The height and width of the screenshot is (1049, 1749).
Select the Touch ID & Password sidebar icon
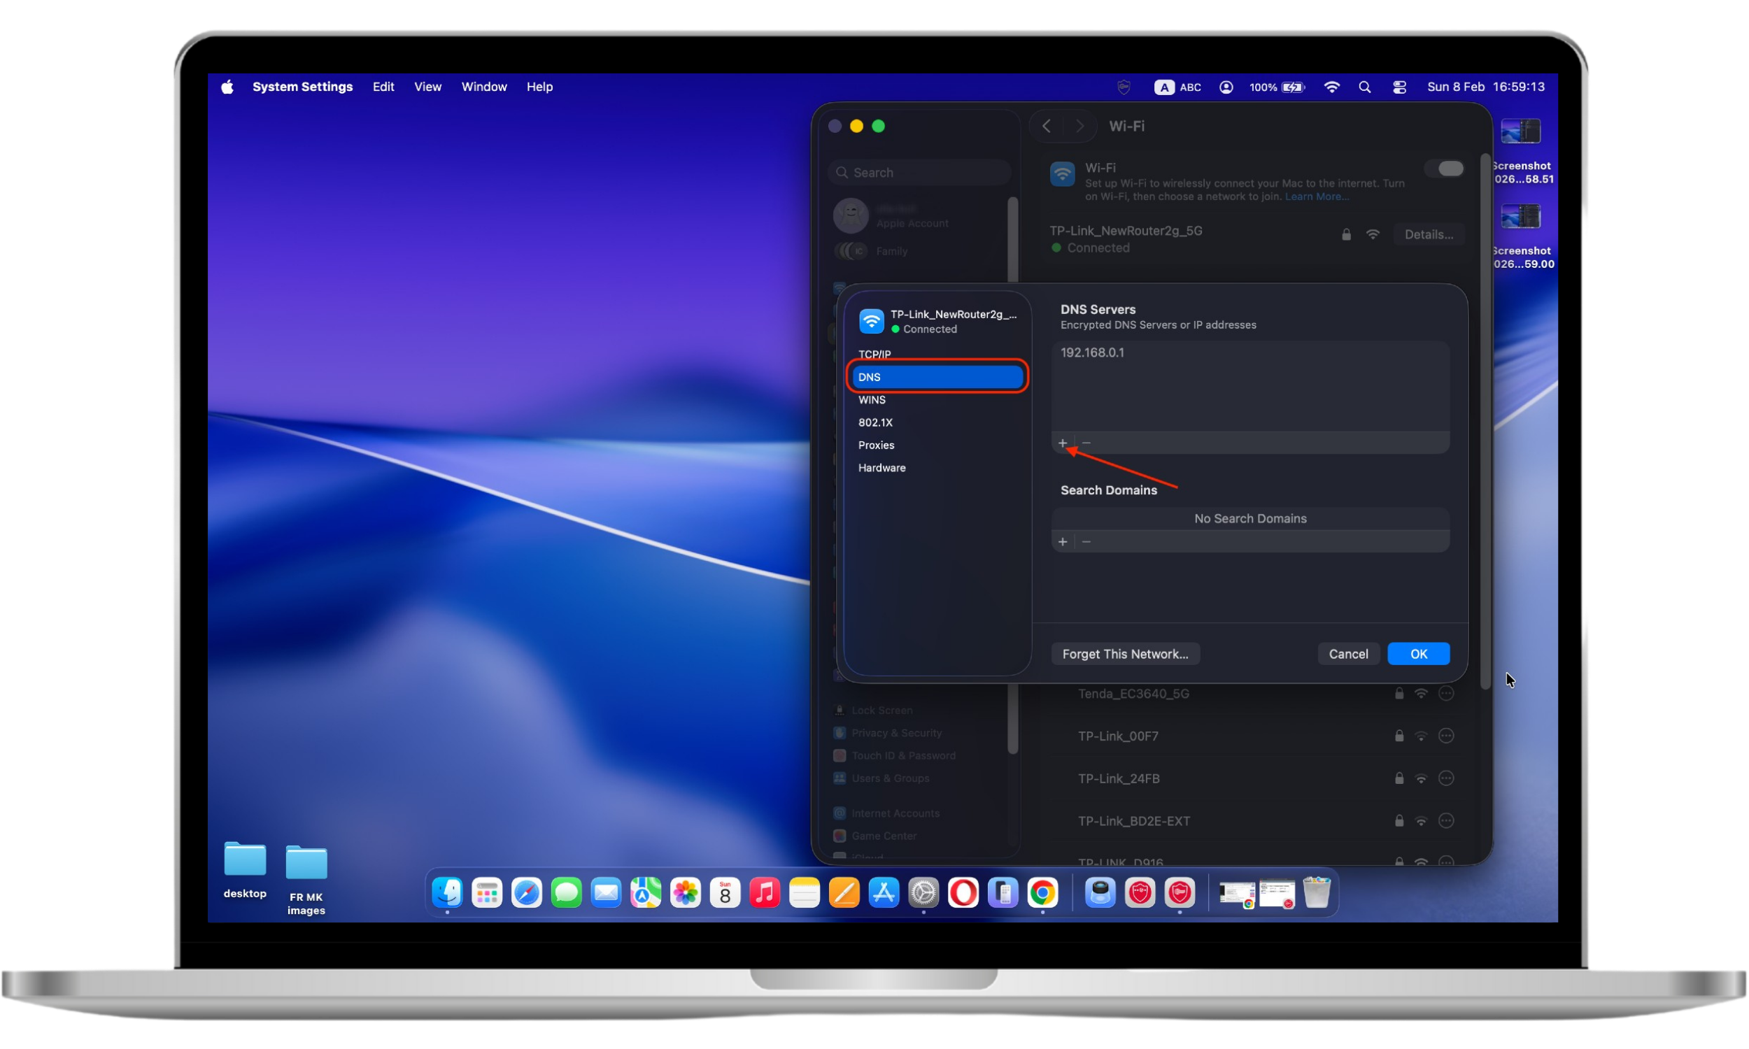(839, 755)
